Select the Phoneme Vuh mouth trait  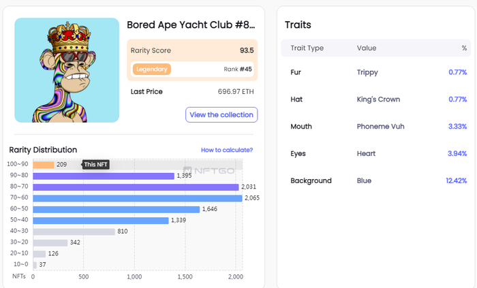(x=382, y=127)
